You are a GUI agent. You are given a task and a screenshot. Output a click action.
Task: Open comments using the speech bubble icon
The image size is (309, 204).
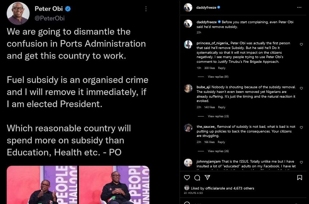pyautogui.click(x=197, y=178)
